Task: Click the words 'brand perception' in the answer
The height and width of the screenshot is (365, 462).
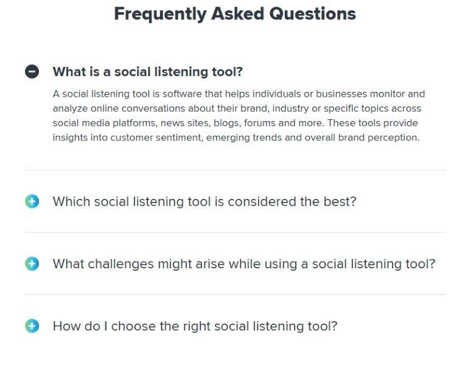Action: pos(379,137)
